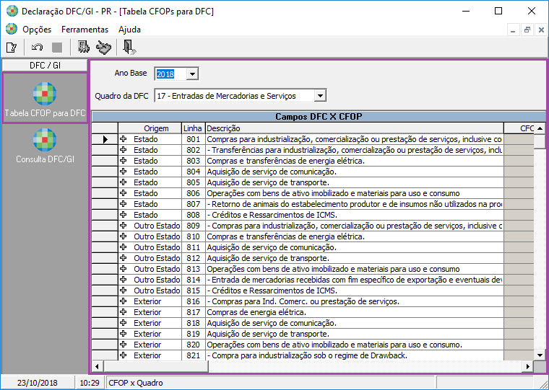The width and height of the screenshot is (549, 390).
Task: Click the undo arrow toolbar icon
Action: [37, 47]
